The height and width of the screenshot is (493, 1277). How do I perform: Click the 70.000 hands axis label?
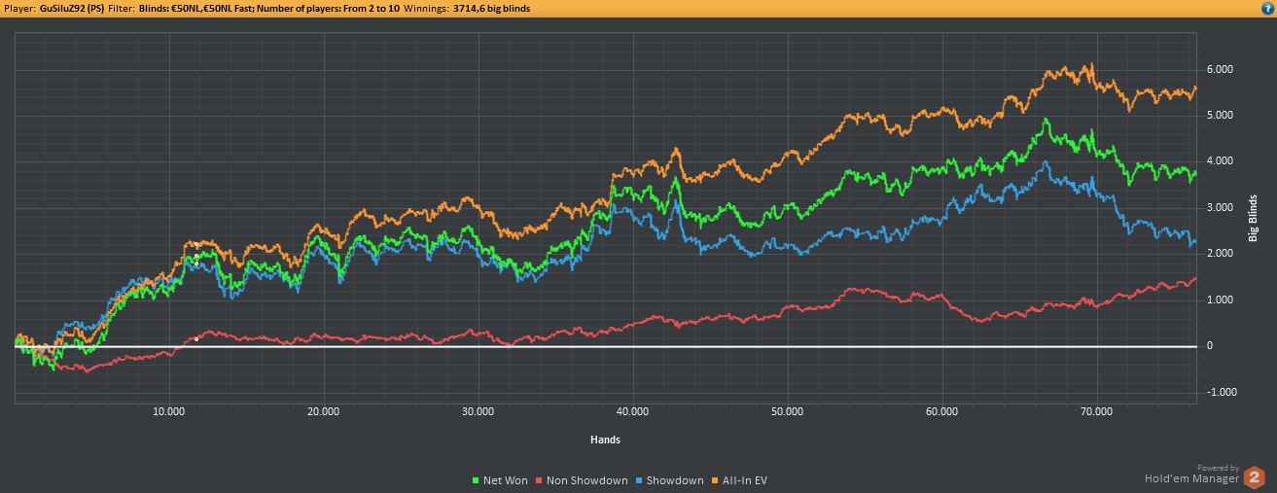1096,412
